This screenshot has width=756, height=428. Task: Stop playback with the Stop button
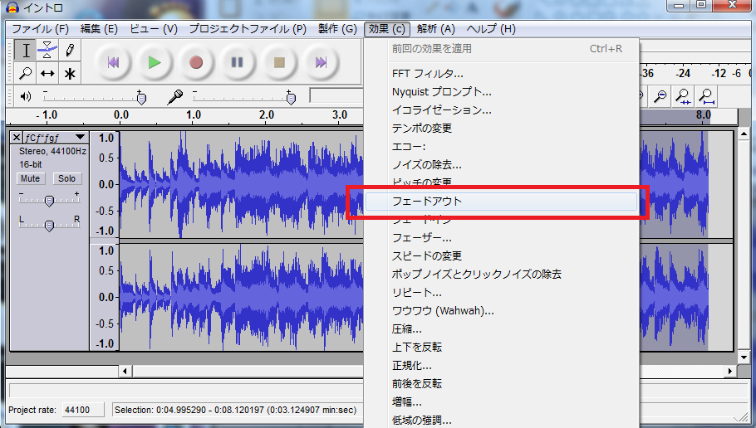[x=279, y=62]
